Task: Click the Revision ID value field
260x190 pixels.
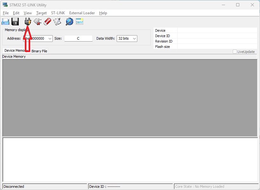Action: (x=217, y=41)
